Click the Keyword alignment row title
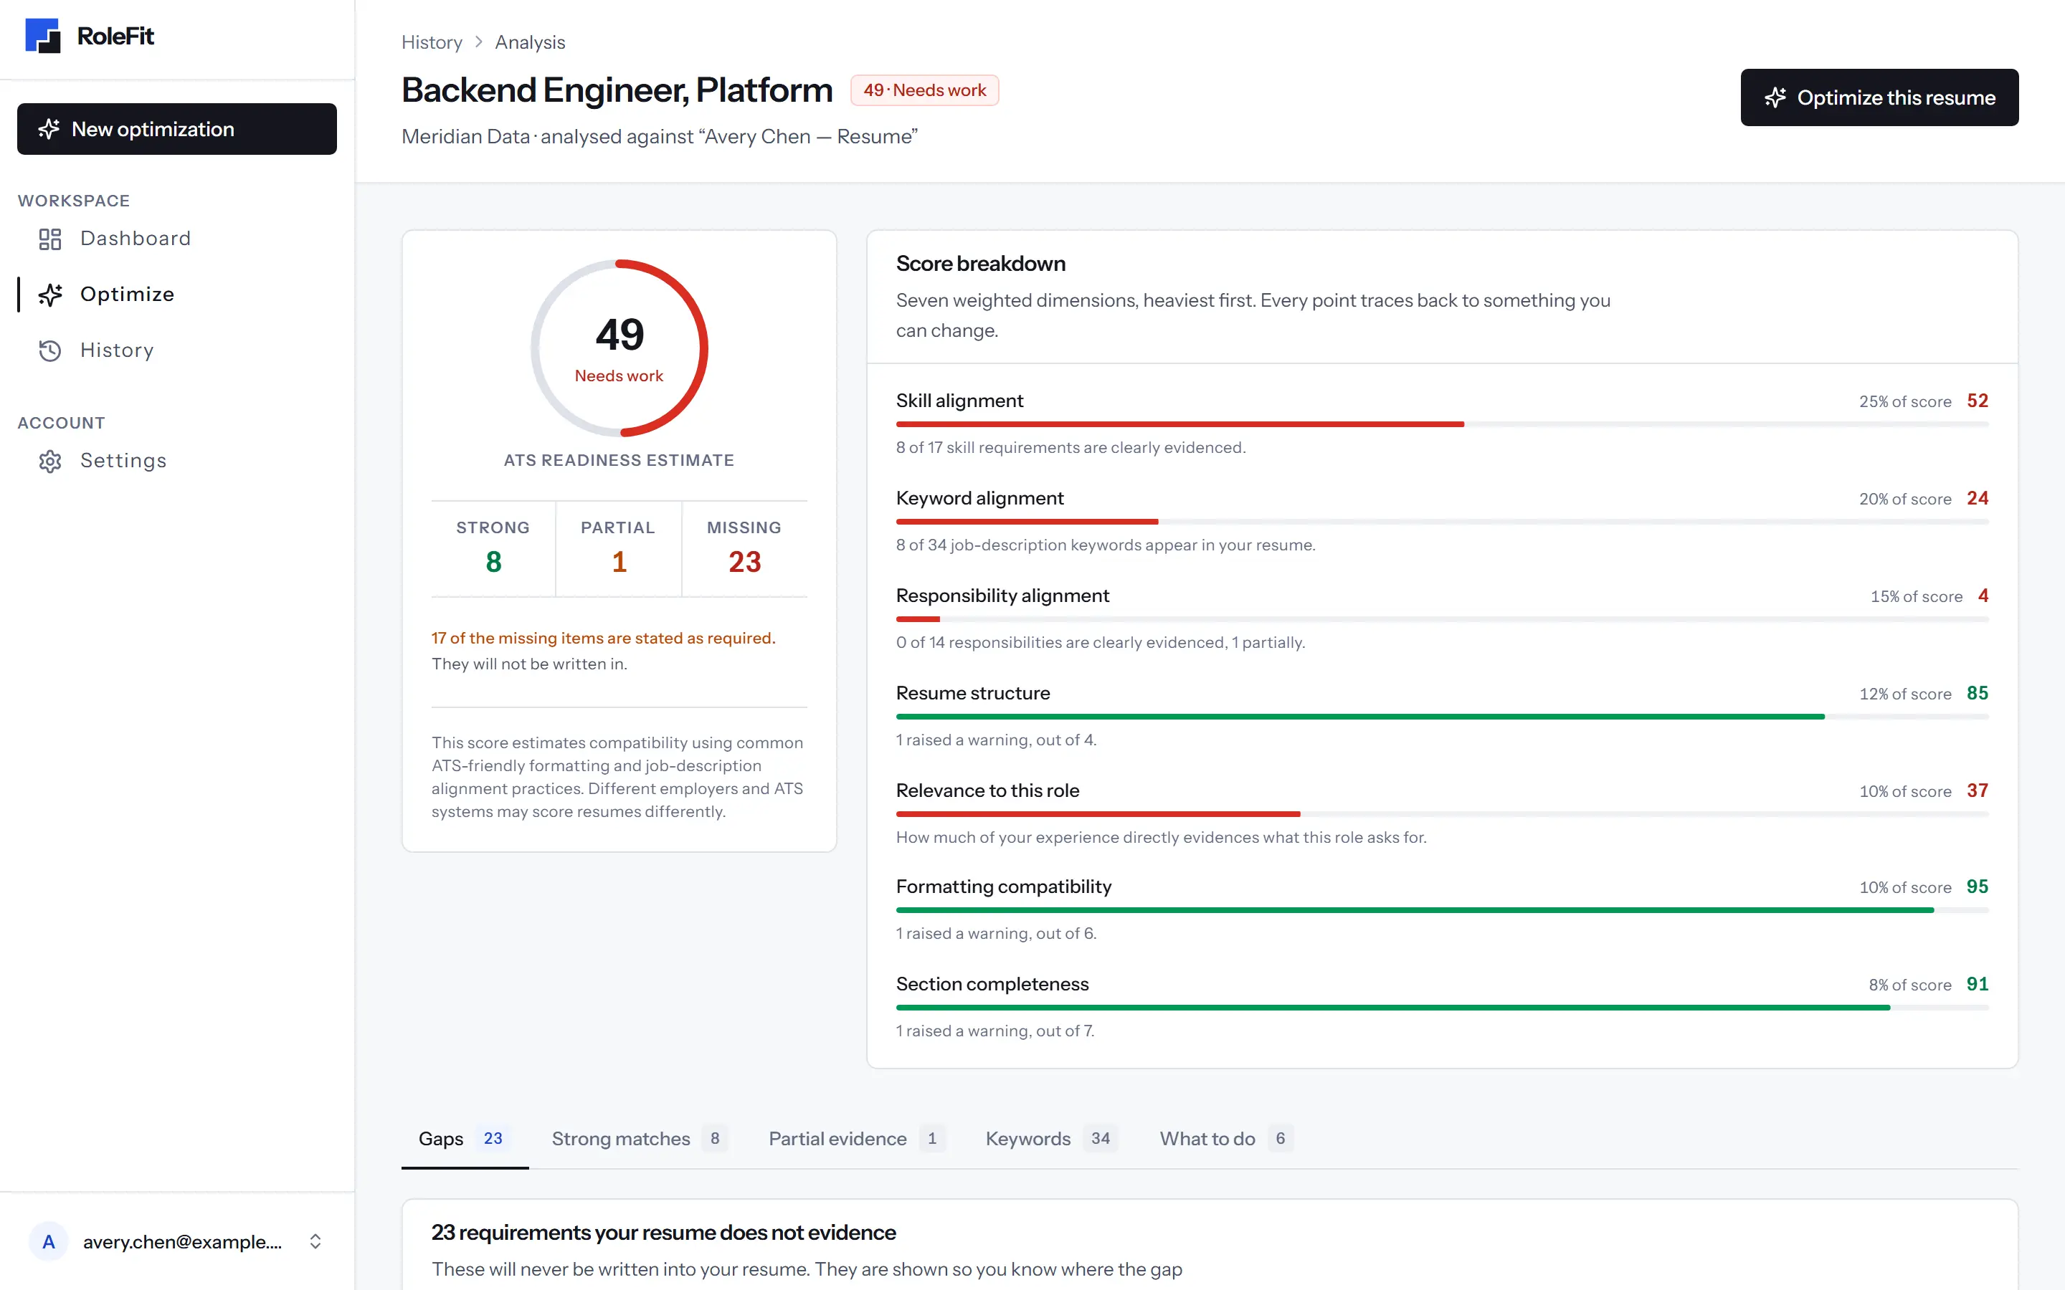This screenshot has height=1290, width=2065. coord(979,498)
